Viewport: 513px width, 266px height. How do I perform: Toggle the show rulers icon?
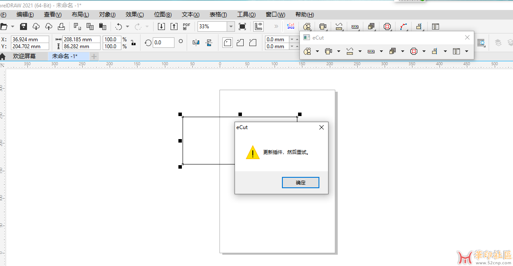click(258, 27)
